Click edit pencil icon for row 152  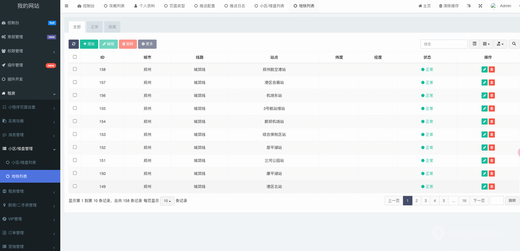(x=484, y=148)
